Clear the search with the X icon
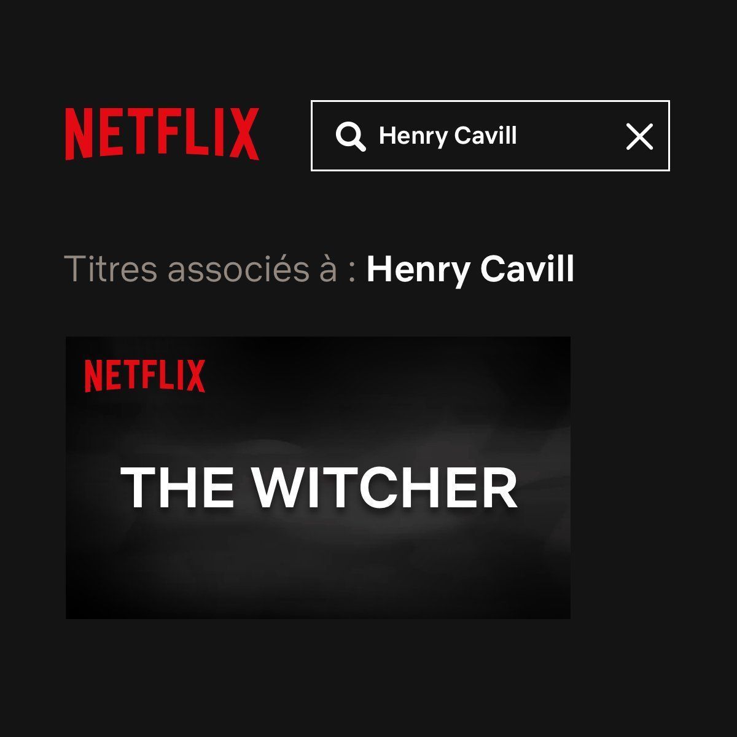 [639, 136]
